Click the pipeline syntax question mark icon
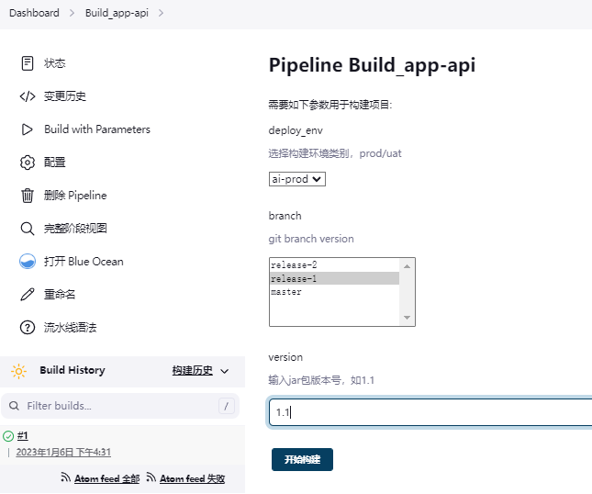592x494 pixels. [28, 328]
